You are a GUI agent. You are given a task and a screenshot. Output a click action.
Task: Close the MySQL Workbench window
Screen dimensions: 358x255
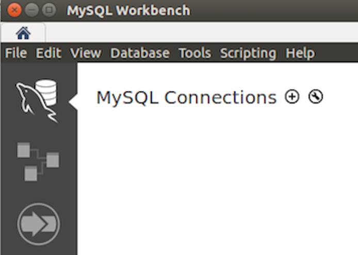(15, 10)
